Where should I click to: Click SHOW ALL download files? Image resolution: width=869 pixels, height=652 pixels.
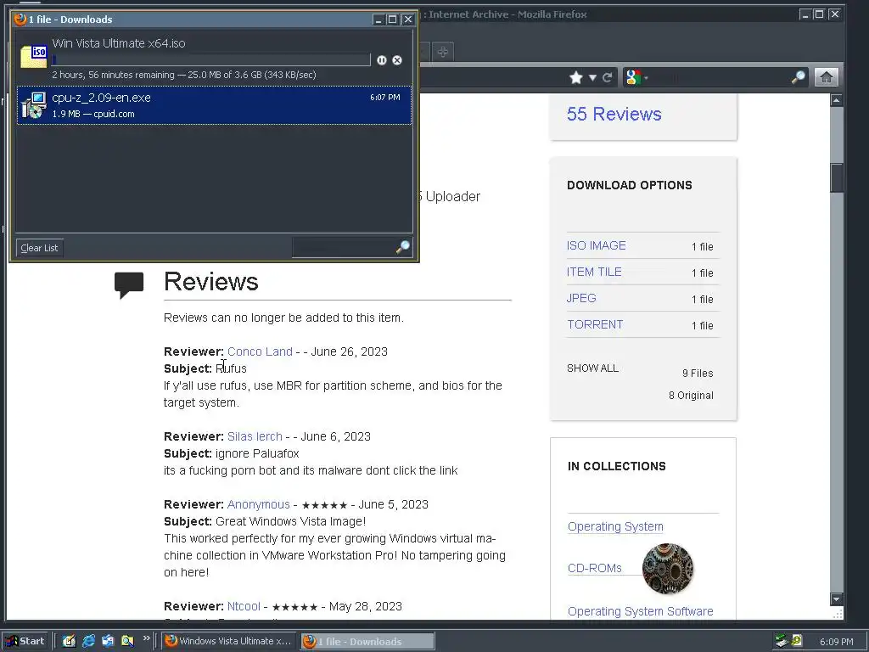coord(592,368)
